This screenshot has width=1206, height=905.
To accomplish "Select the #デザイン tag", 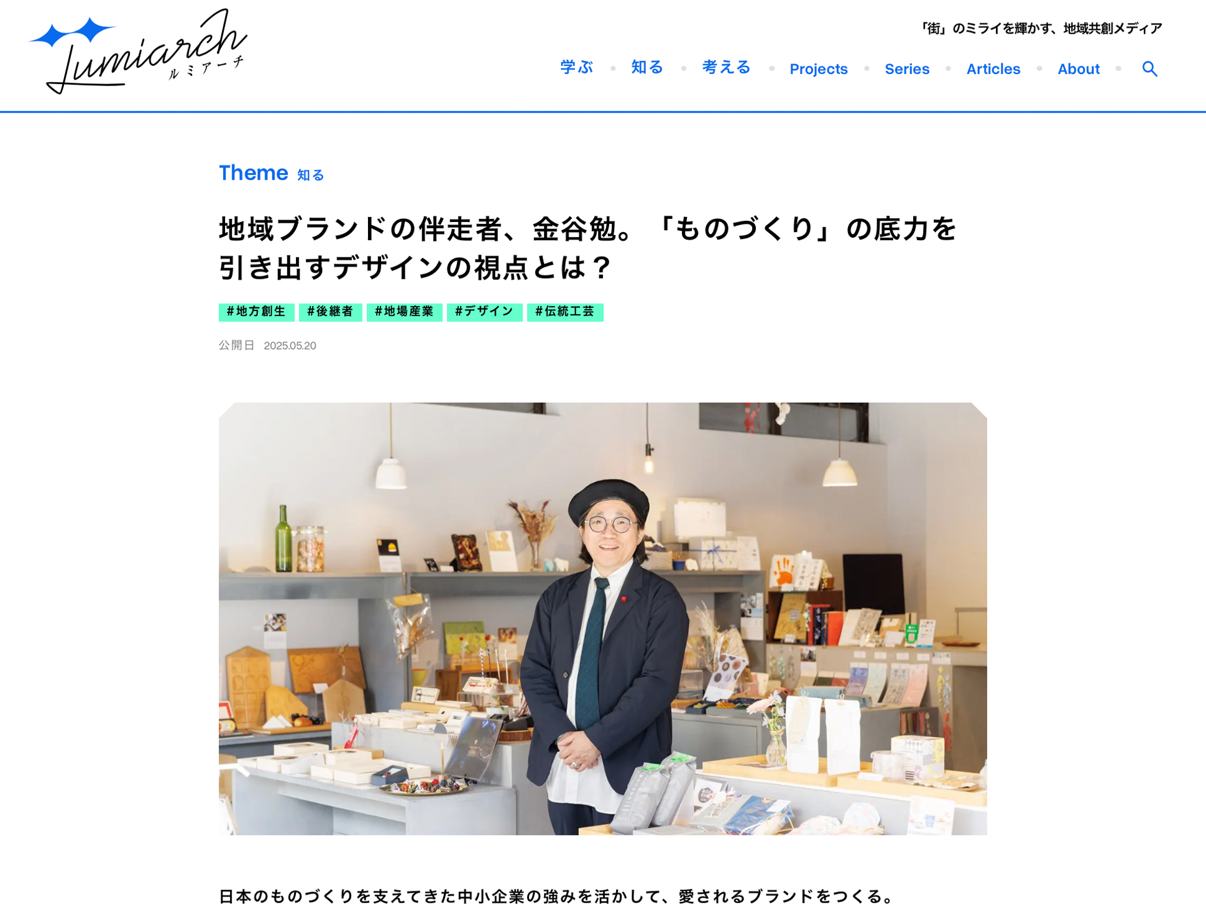I will pyautogui.click(x=484, y=312).
